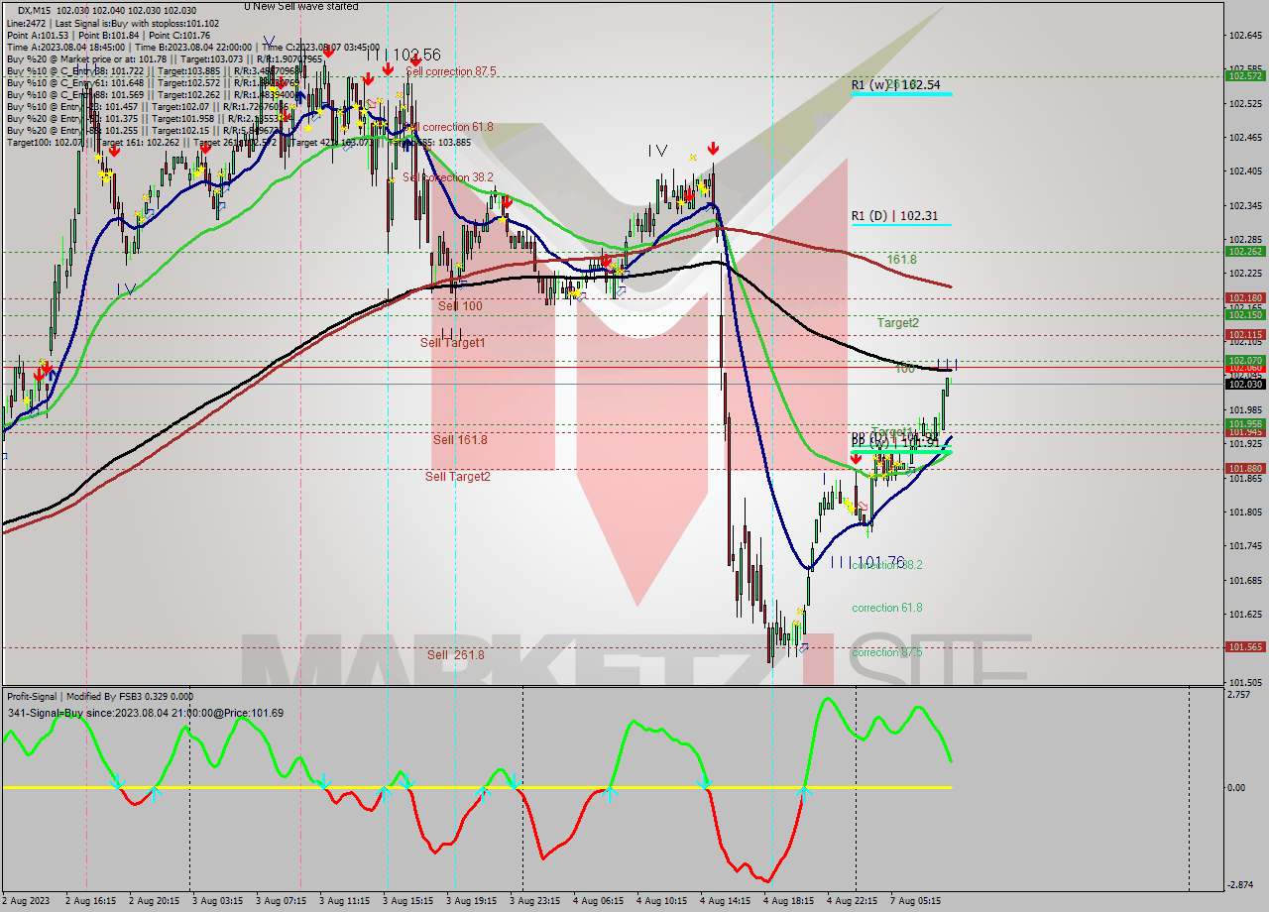Click the 2.757 indicator scale value
Viewport: 1269px width, 912px height.
1238,695
